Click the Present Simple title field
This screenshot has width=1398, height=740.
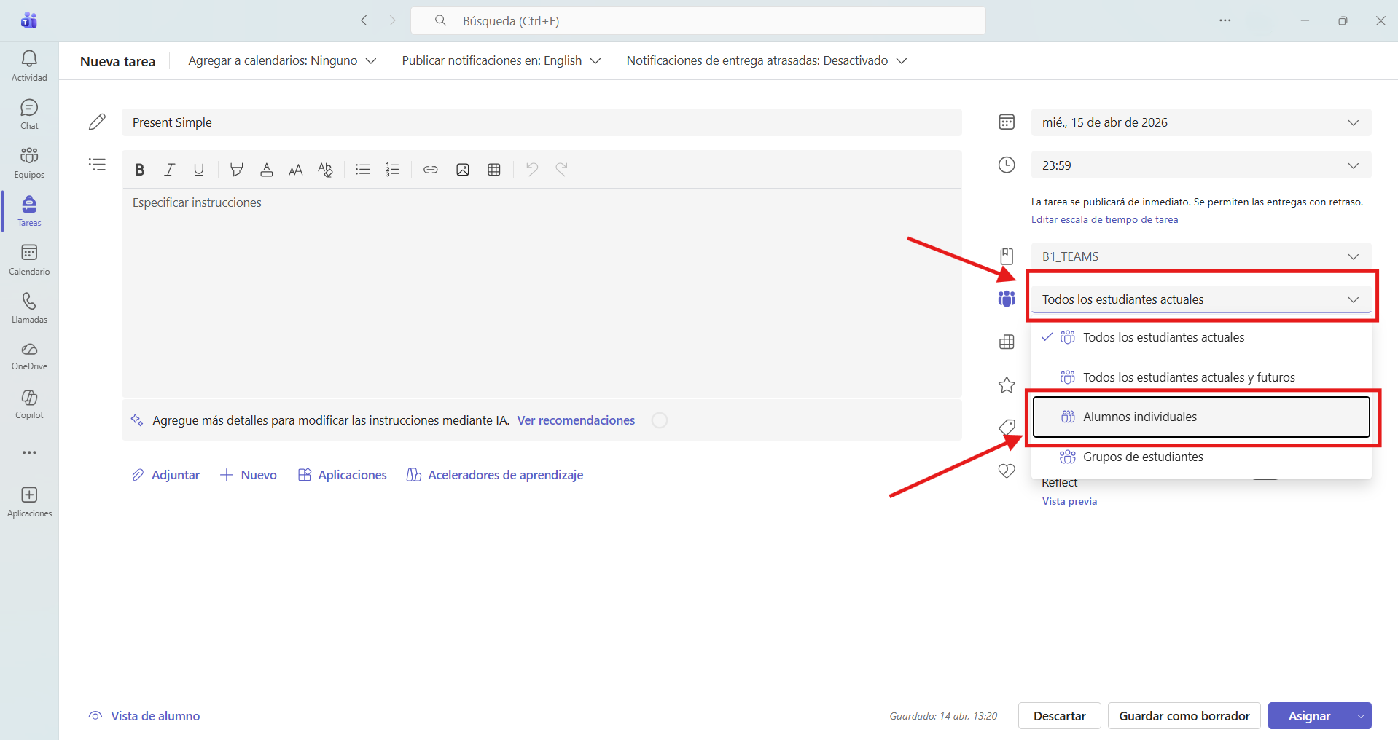(542, 122)
